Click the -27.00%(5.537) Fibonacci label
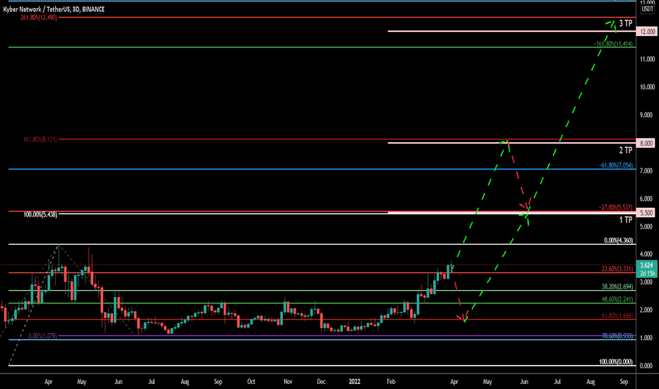 [x=616, y=207]
